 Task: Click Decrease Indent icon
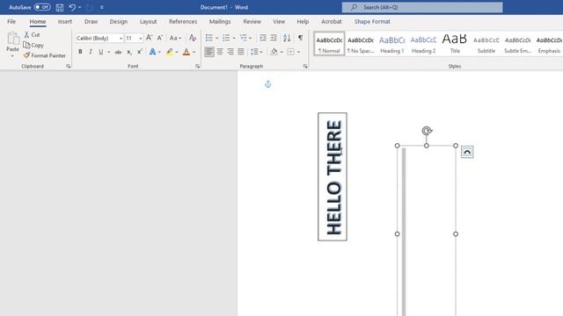click(263, 38)
